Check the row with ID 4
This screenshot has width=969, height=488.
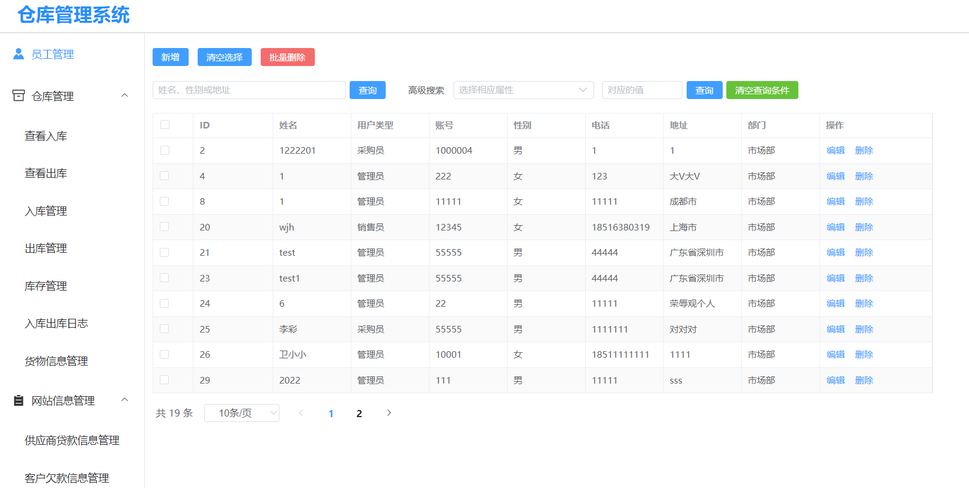[165, 176]
